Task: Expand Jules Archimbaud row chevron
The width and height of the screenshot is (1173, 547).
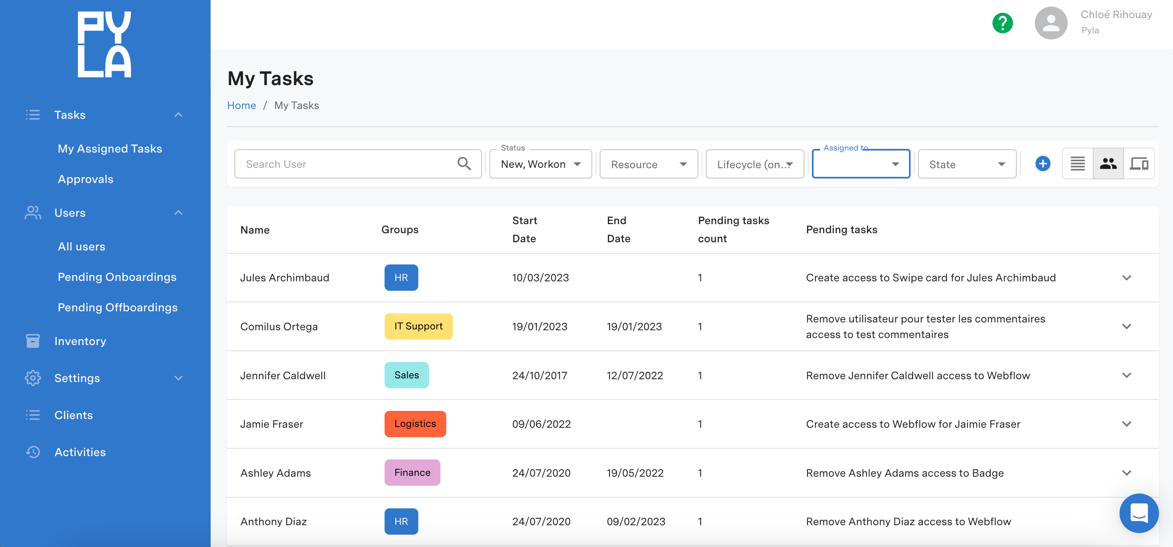Action: (1126, 278)
